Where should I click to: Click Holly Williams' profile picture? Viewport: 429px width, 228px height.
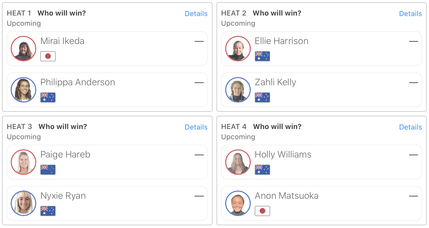coord(238,162)
